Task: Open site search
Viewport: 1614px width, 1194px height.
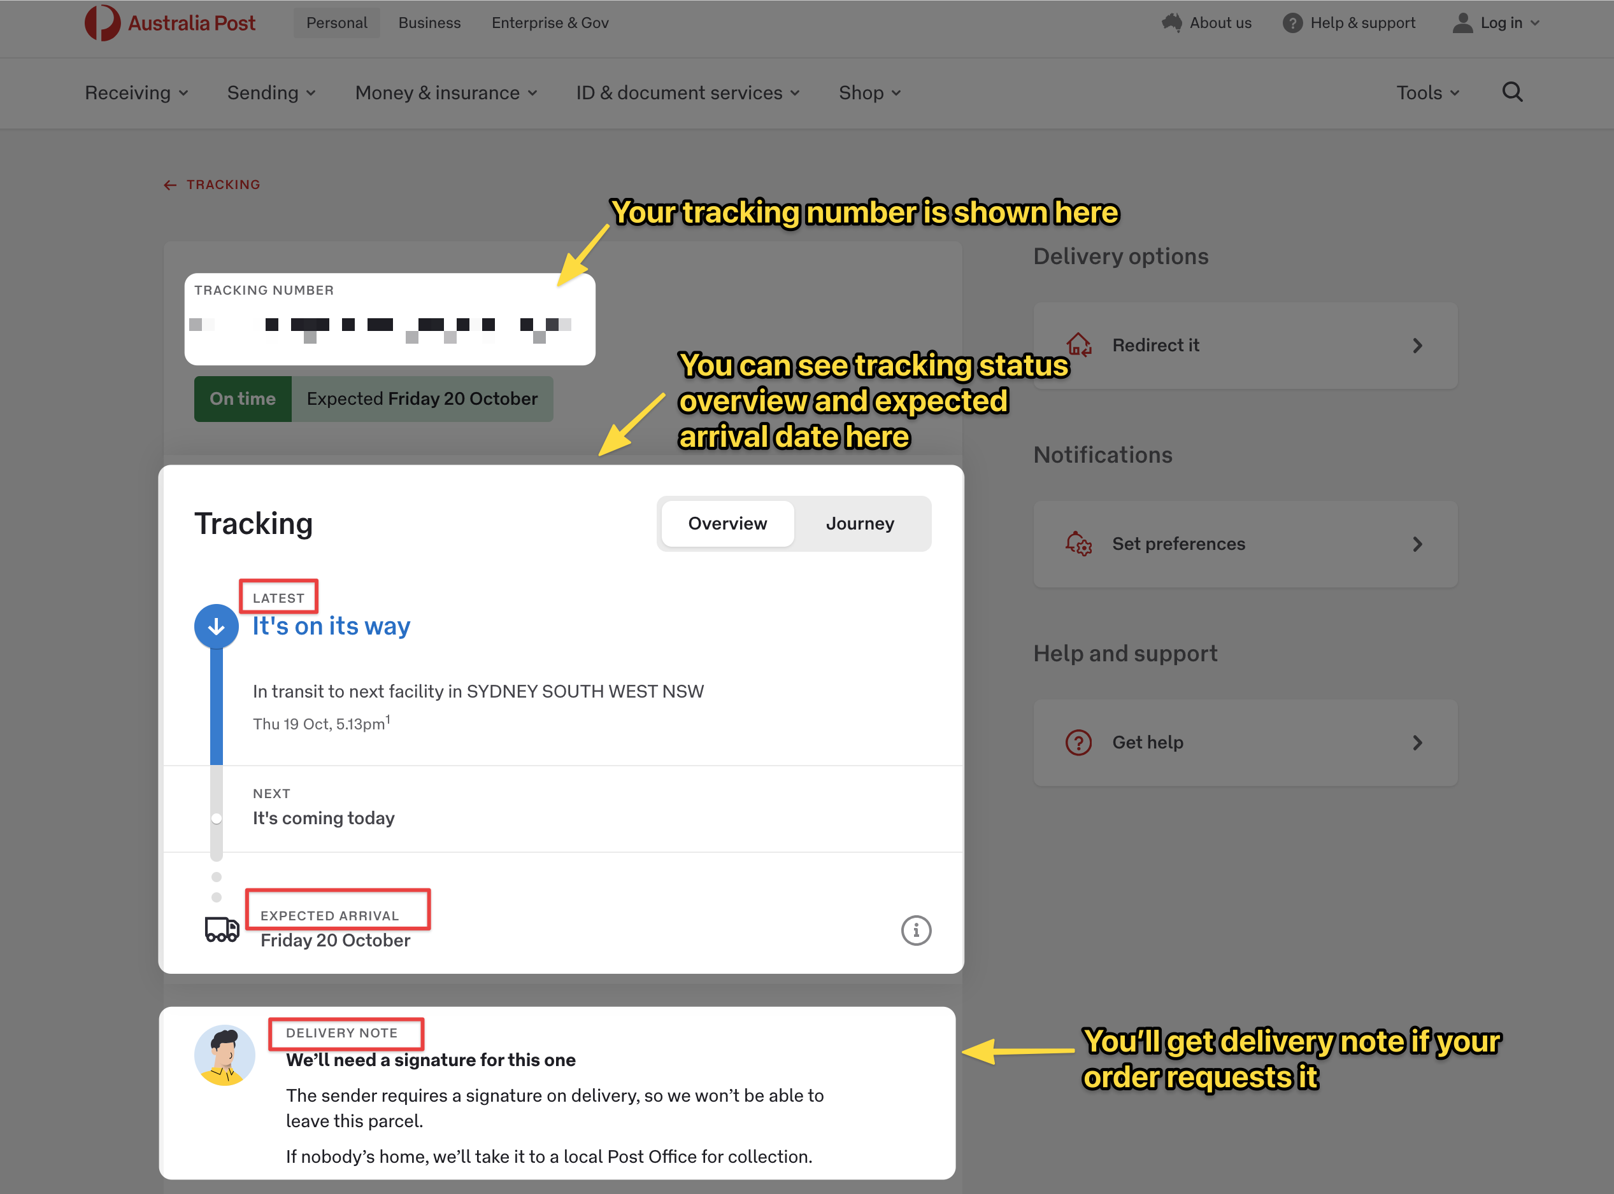Action: coord(1512,92)
